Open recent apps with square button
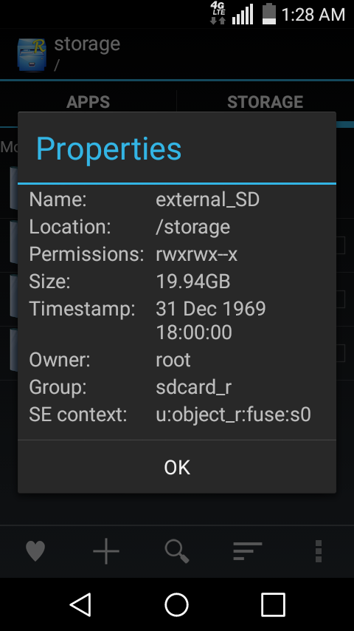This screenshot has height=631, width=354. (273, 604)
